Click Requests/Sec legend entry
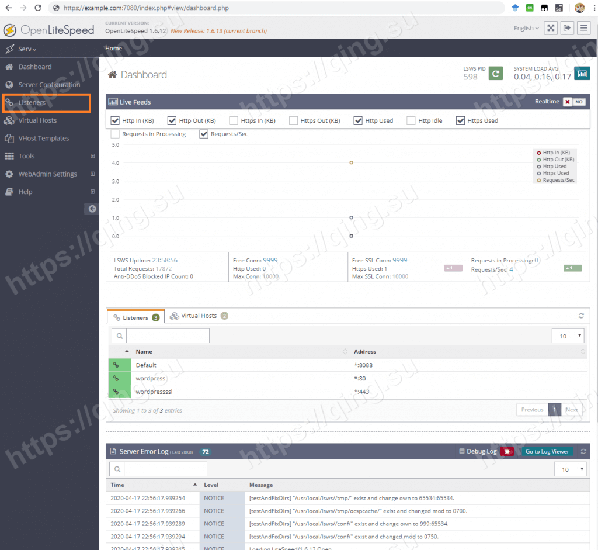 [555, 180]
